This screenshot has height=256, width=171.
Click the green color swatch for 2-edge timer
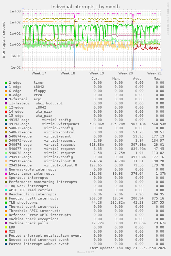point(6,83)
